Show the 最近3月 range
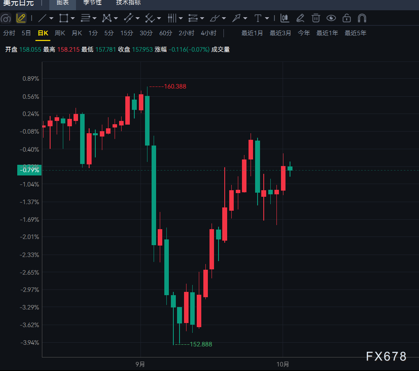 pos(280,33)
